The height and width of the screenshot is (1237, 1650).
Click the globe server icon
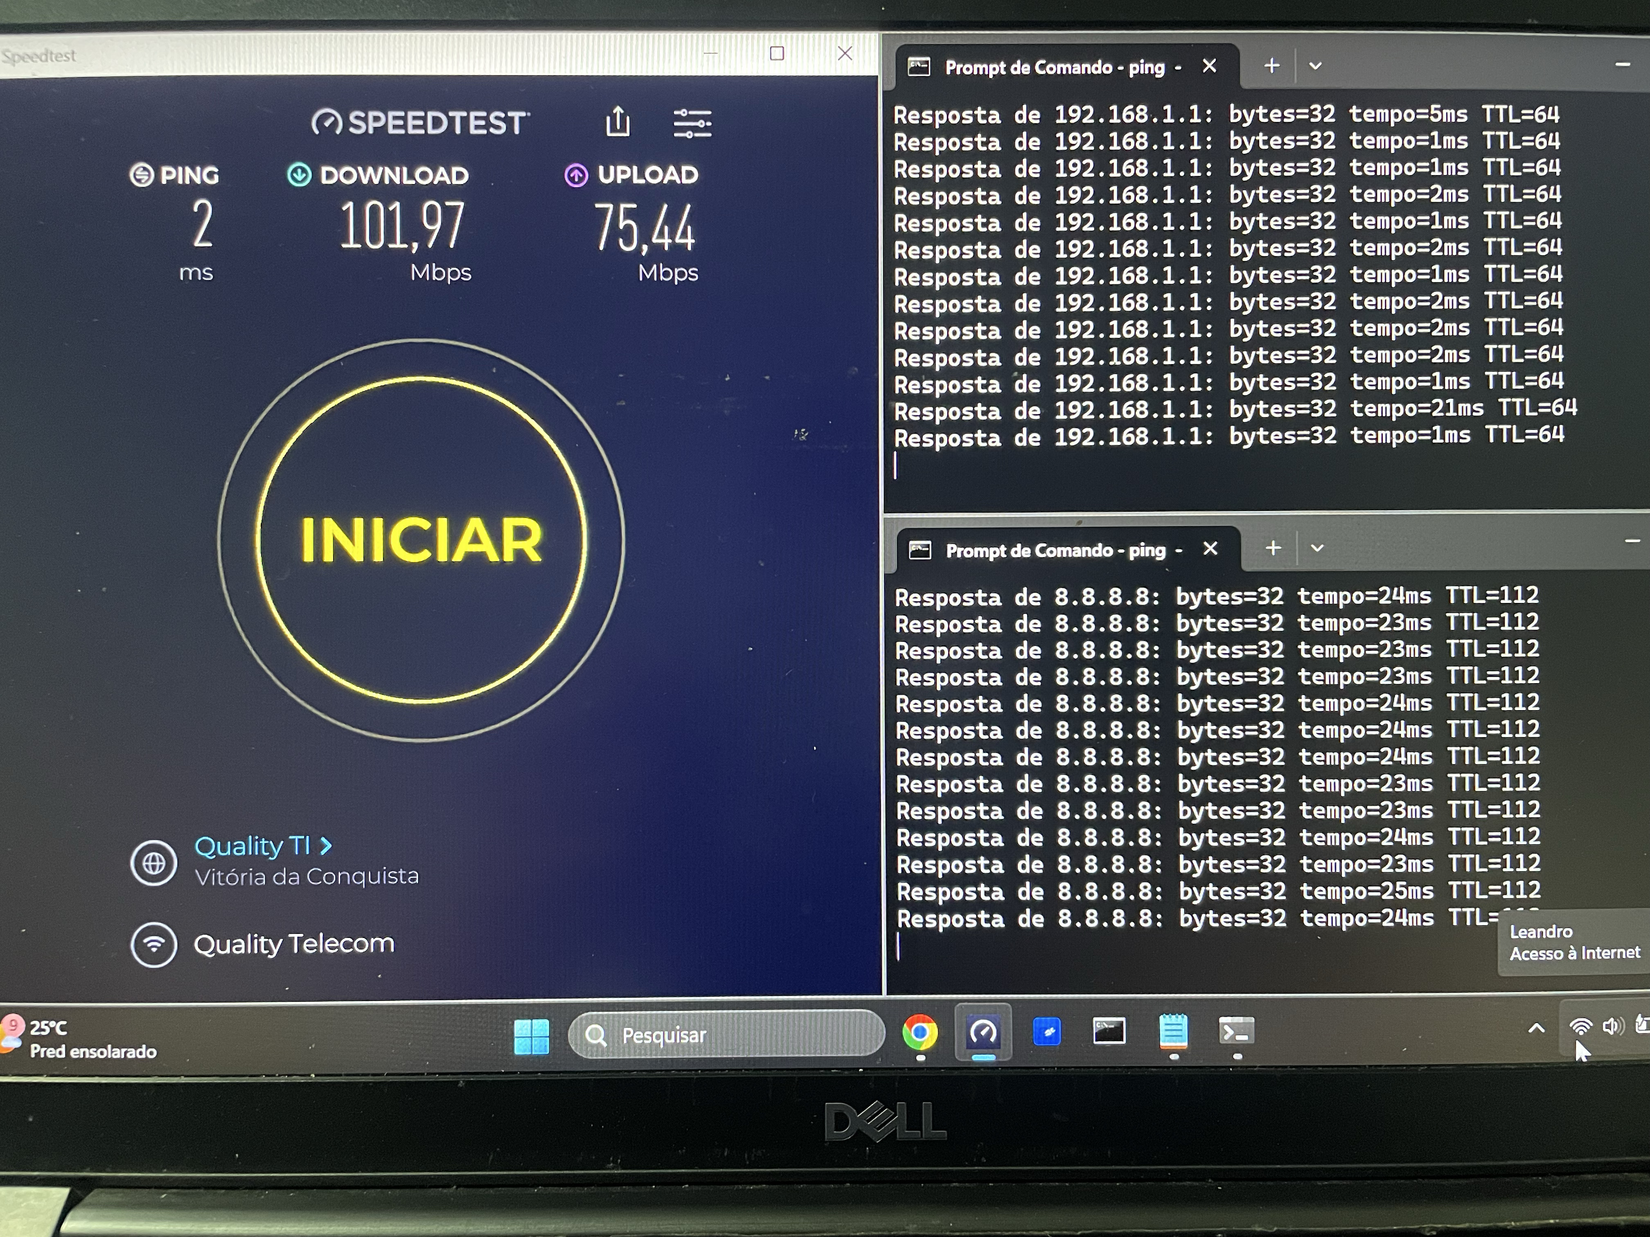[x=153, y=863]
